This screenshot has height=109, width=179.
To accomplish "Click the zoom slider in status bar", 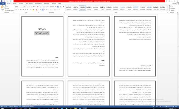I will coord(168,107).
